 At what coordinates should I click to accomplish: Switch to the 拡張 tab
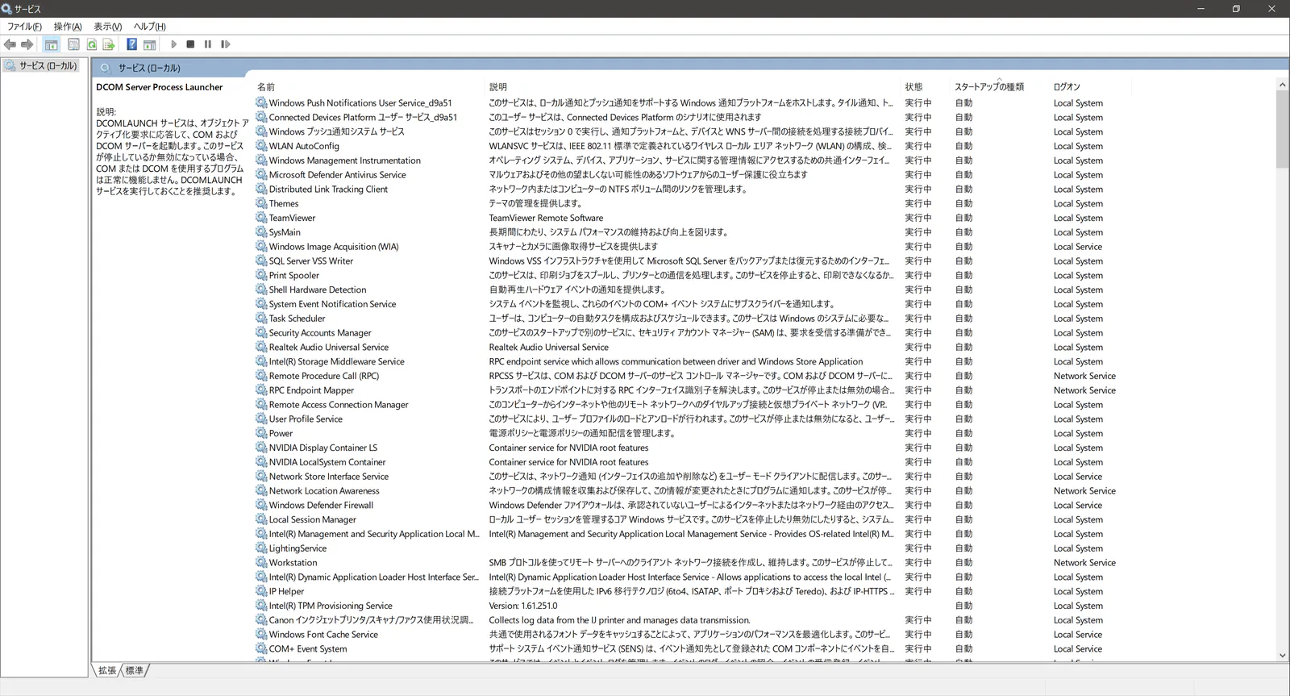point(107,670)
